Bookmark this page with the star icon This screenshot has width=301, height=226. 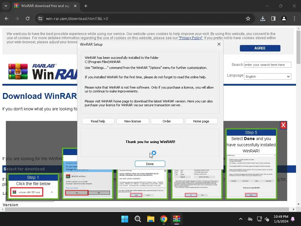(248, 19)
